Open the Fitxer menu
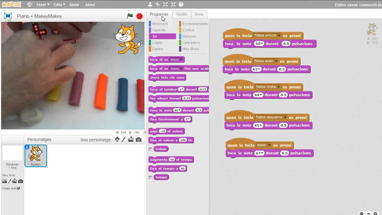 (43, 4)
